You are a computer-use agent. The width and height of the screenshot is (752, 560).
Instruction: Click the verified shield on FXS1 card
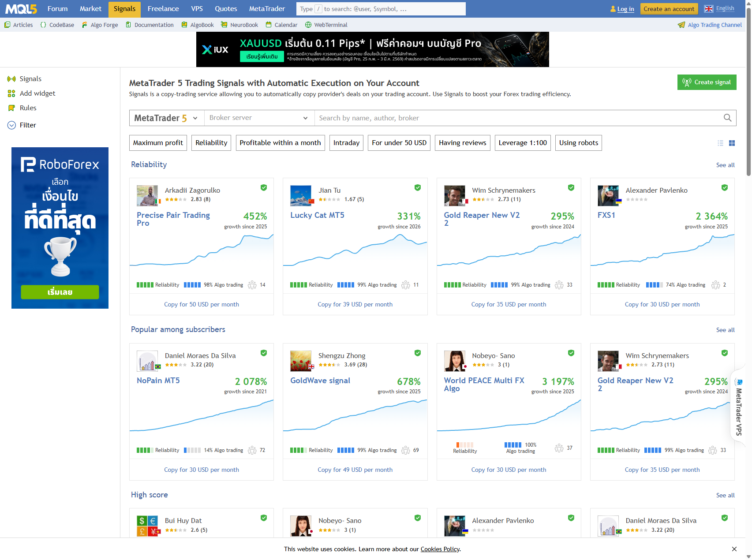[724, 188]
